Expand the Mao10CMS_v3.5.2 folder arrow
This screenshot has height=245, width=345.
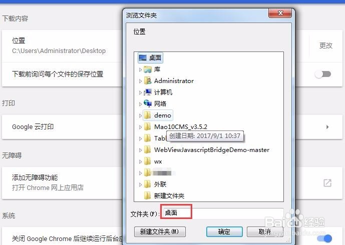pos(140,127)
